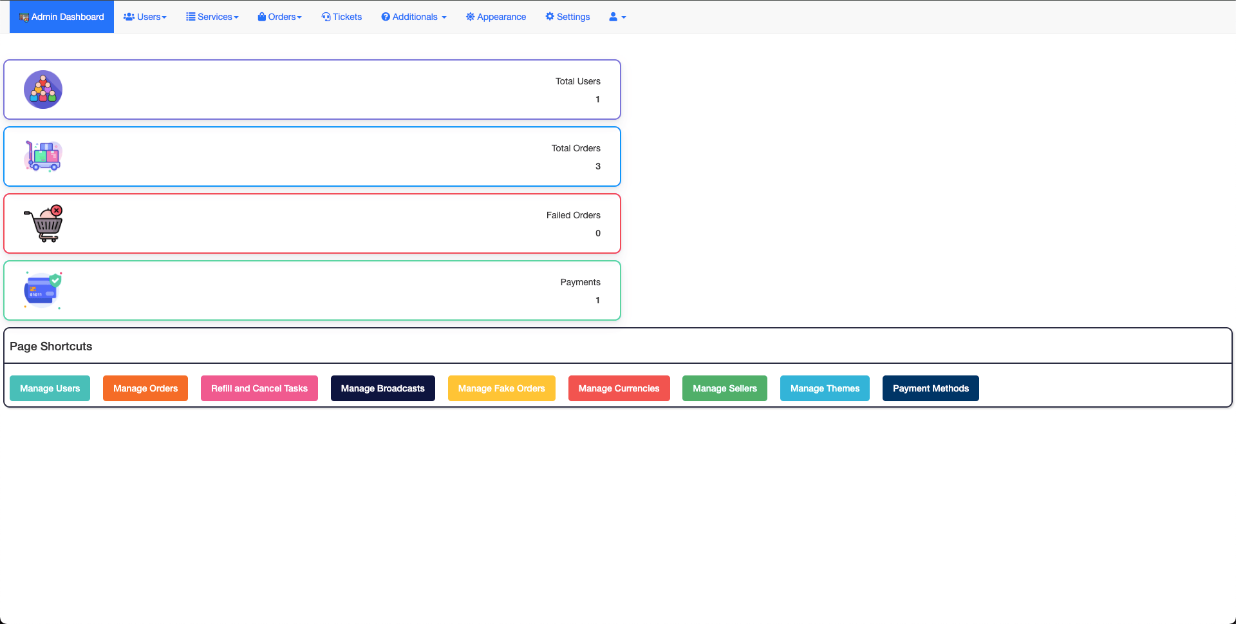This screenshot has height=624, width=1236.
Task: Expand the Orders dropdown menu
Action: 279,17
